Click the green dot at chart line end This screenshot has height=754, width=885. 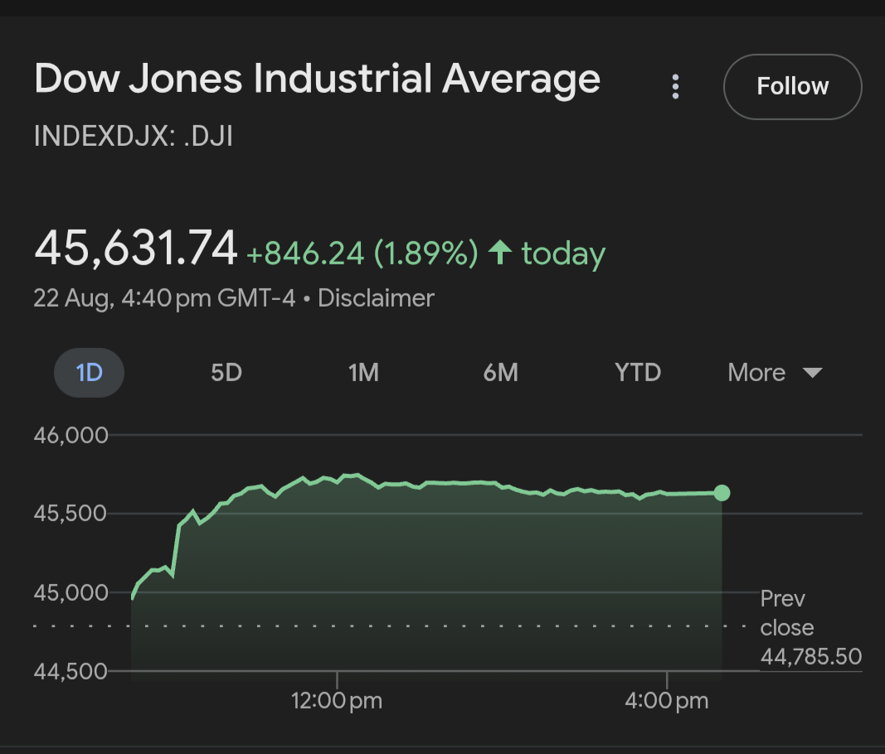click(x=722, y=493)
